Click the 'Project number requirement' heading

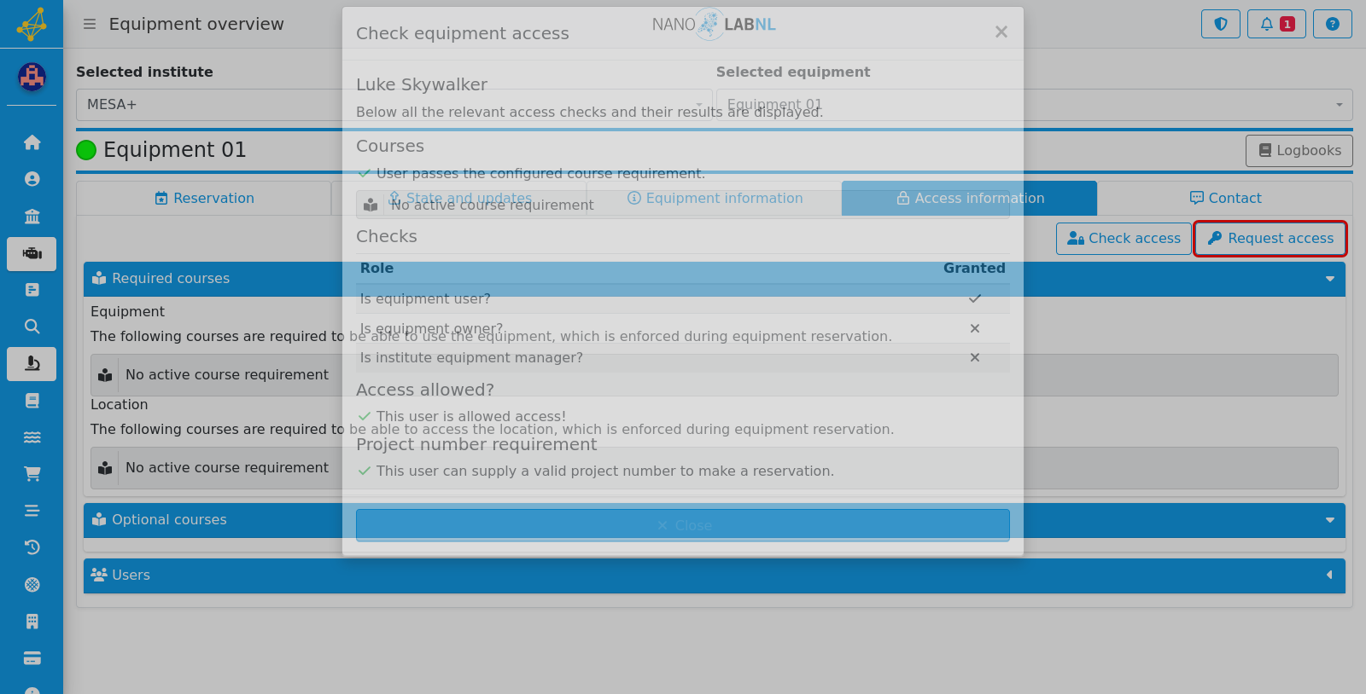[476, 445]
